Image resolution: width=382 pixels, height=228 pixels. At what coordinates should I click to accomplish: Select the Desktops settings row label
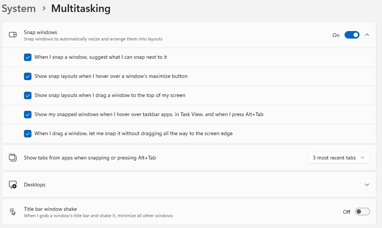pyautogui.click(x=34, y=185)
